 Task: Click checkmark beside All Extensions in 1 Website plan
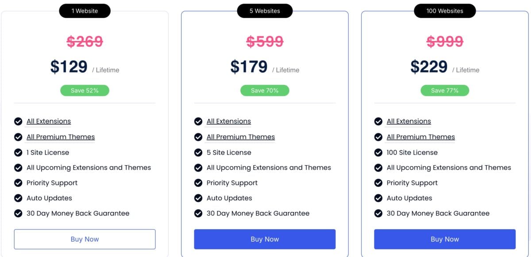point(18,121)
